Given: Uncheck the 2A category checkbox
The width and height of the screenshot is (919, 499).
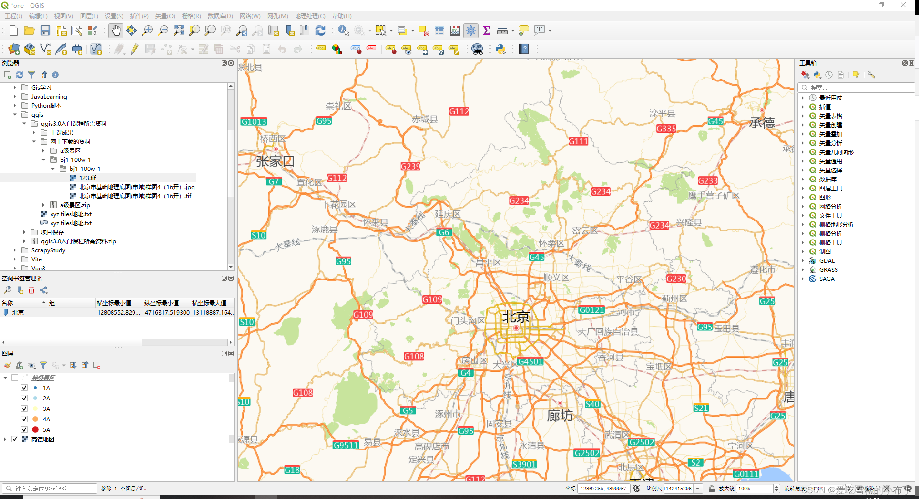Looking at the screenshot, I should tap(24, 398).
